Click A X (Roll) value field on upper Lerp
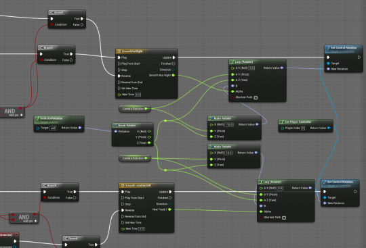This screenshot has height=248, width=366. coord(251,68)
